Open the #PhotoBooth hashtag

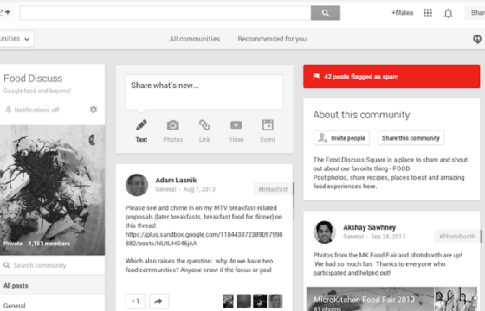click(x=457, y=237)
